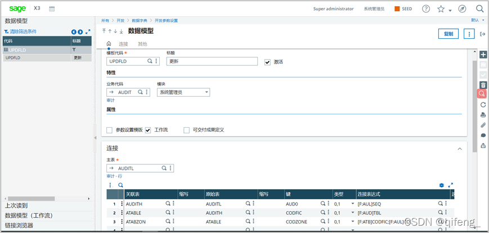Open SEED folder selector
Screen dimensions: 489x233
[403, 9]
